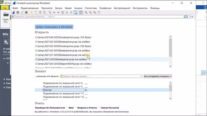This screenshot has height=116, width=207.
Task: Open the Беспроводной menu
Action: 122,8
